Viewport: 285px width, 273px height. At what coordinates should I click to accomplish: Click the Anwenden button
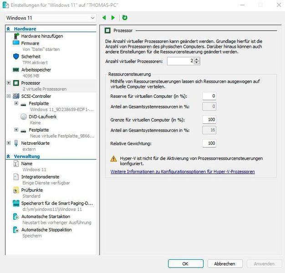click(264, 263)
